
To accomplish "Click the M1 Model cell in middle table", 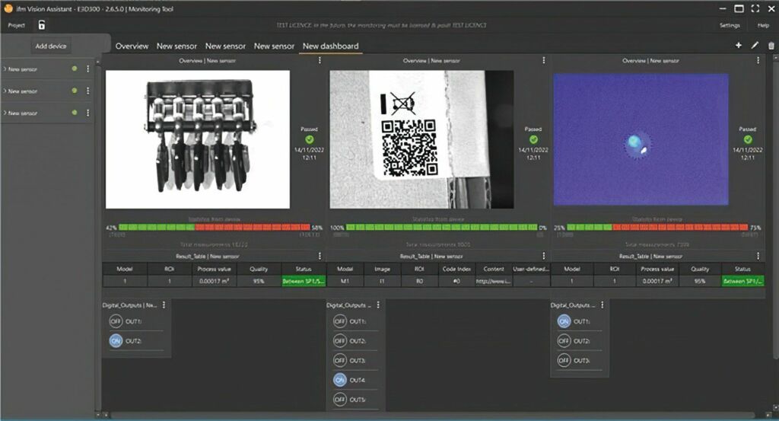I will tap(345, 282).
